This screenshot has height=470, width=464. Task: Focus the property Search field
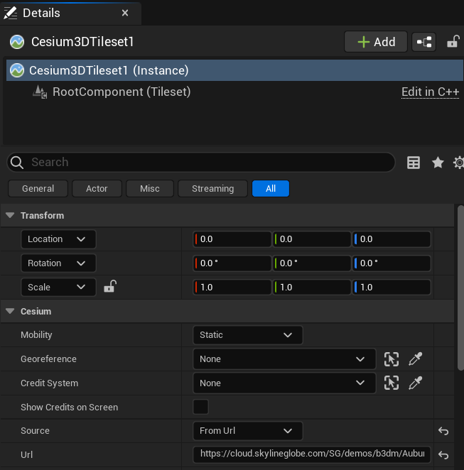pyautogui.click(x=201, y=162)
